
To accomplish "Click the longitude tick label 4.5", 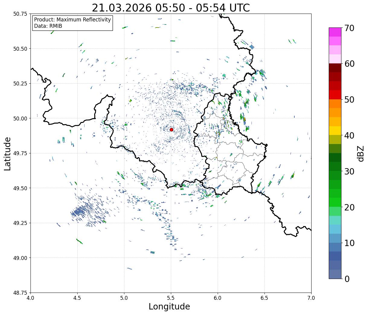I will coord(78,298).
